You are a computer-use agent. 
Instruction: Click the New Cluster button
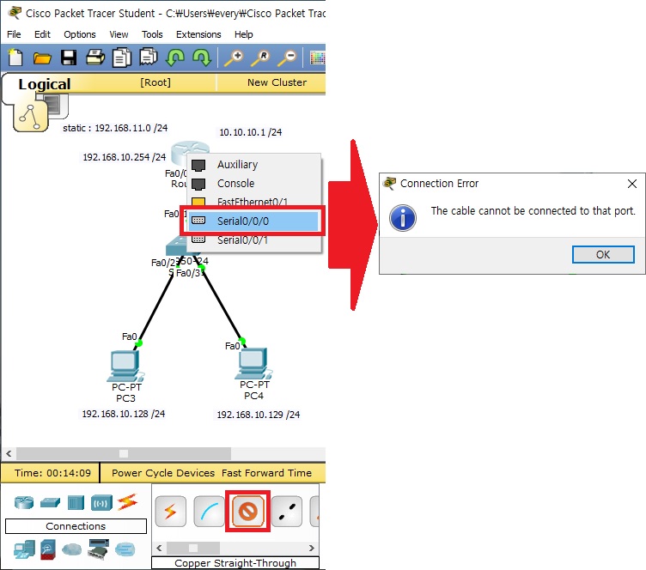(277, 82)
